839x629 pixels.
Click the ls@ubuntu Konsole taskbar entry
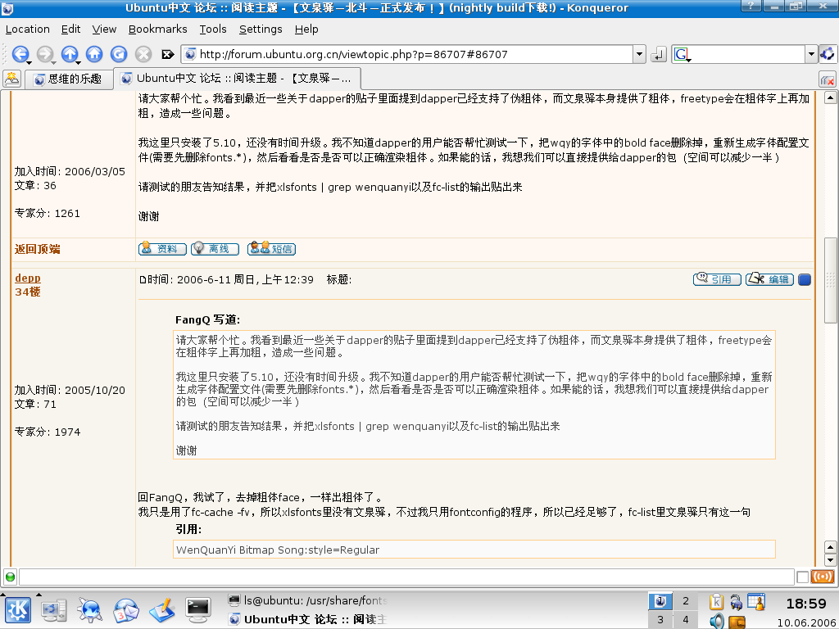click(x=308, y=600)
